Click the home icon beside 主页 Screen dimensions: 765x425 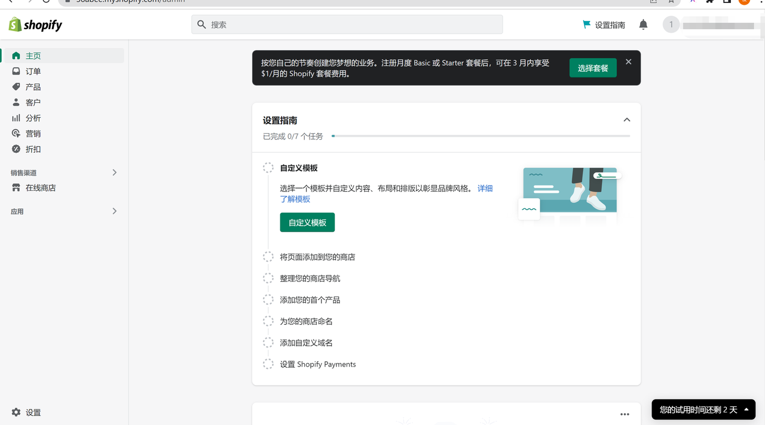16,56
